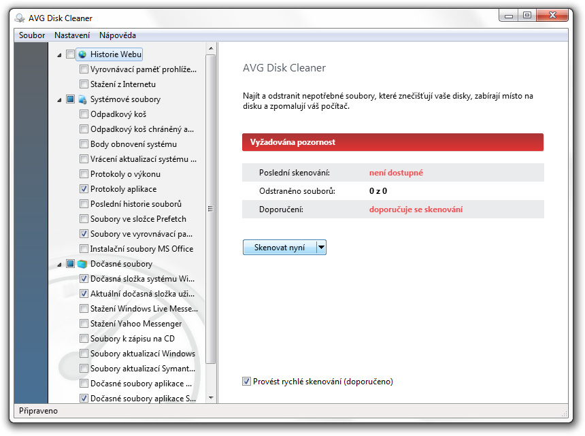Click the Historie Webu globe icon

tap(82, 54)
